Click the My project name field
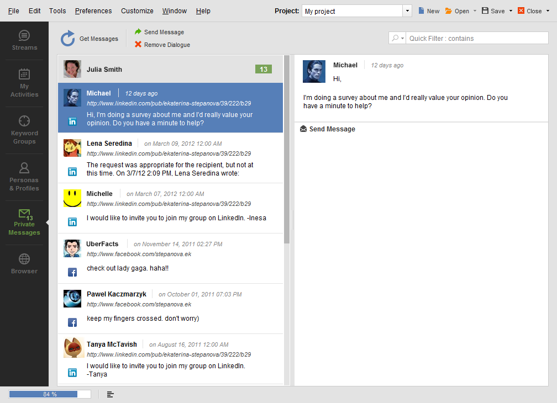This screenshot has width=557, height=403. coord(352,11)
